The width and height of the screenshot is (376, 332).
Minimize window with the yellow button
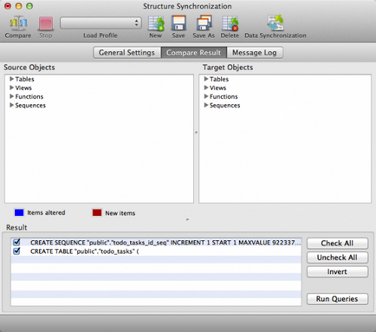tap(18, 6)
